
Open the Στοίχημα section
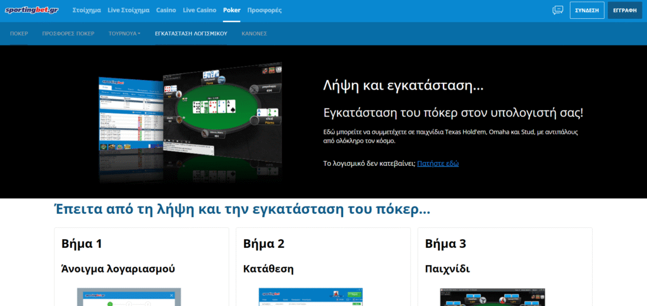(x=87, y=11)
